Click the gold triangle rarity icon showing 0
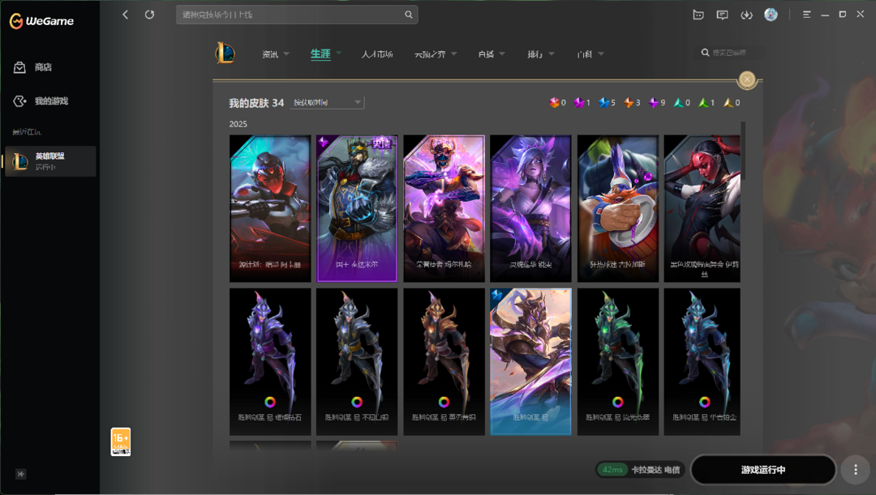This screenshot has height=495, width=876. point(728,103)
